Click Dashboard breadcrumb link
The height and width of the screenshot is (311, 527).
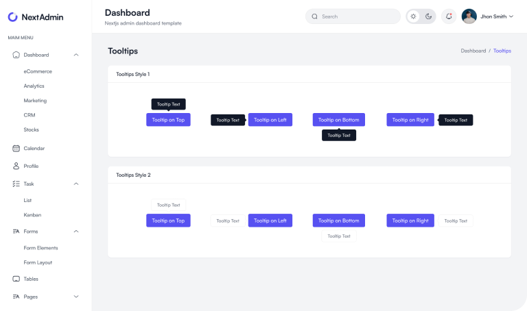[473, 51]
